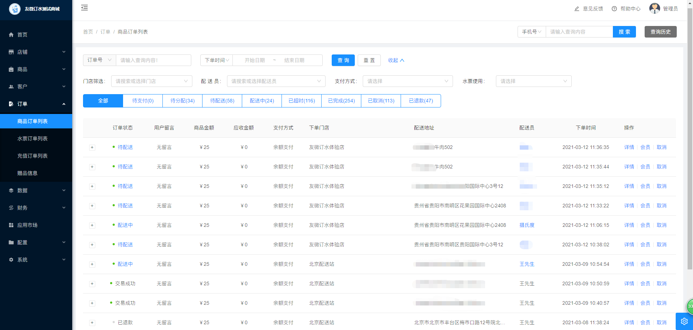Click the 商品 bag icon in sidebar

[x=11, y=69]
